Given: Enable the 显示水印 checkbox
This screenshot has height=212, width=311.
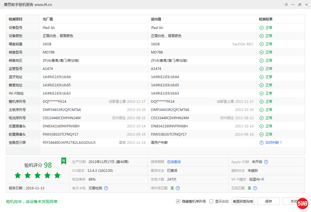Looking at the screenshot, I should coord(211,201).
